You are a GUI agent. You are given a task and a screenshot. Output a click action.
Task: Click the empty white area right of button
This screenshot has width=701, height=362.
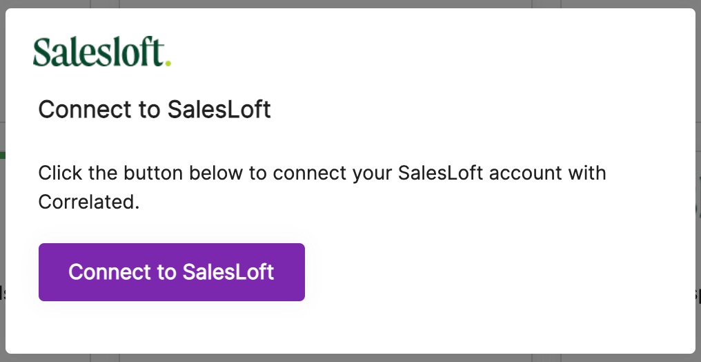click(483, 271)
